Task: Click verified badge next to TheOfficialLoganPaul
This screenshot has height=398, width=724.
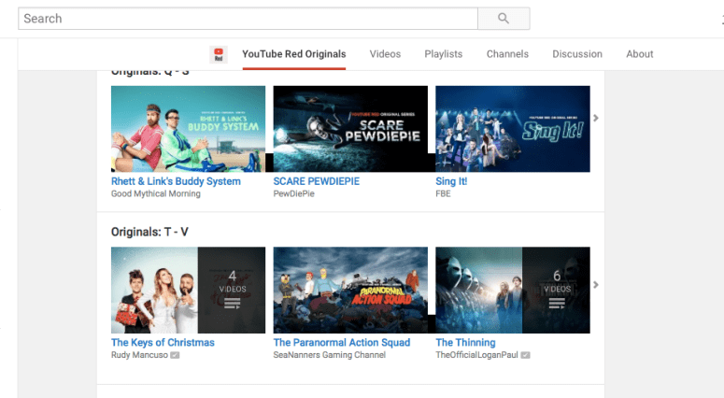Action: click(x=526, y=356)
